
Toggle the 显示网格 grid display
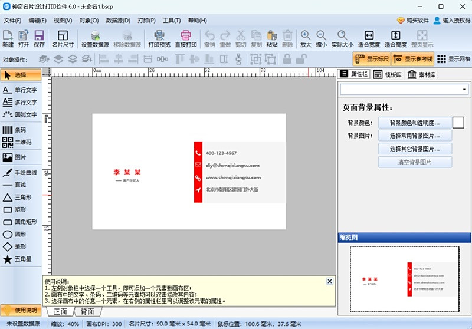coord(453,59)
